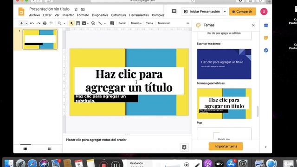Select slide 1 thumbnail in filmstrip

click(40, 39)
